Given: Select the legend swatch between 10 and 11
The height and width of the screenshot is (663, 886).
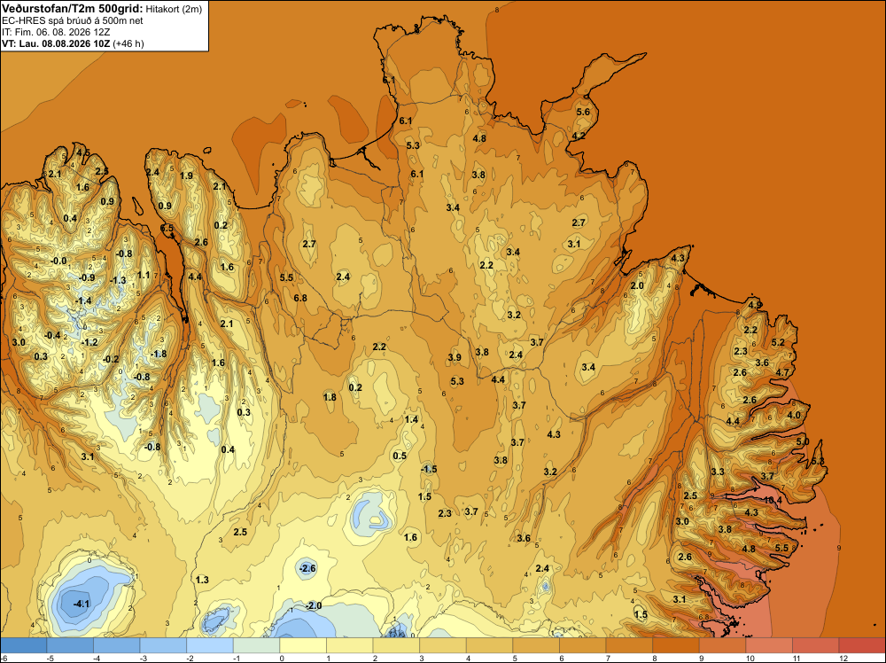Looking at the screenshot, I should (769, 645).
